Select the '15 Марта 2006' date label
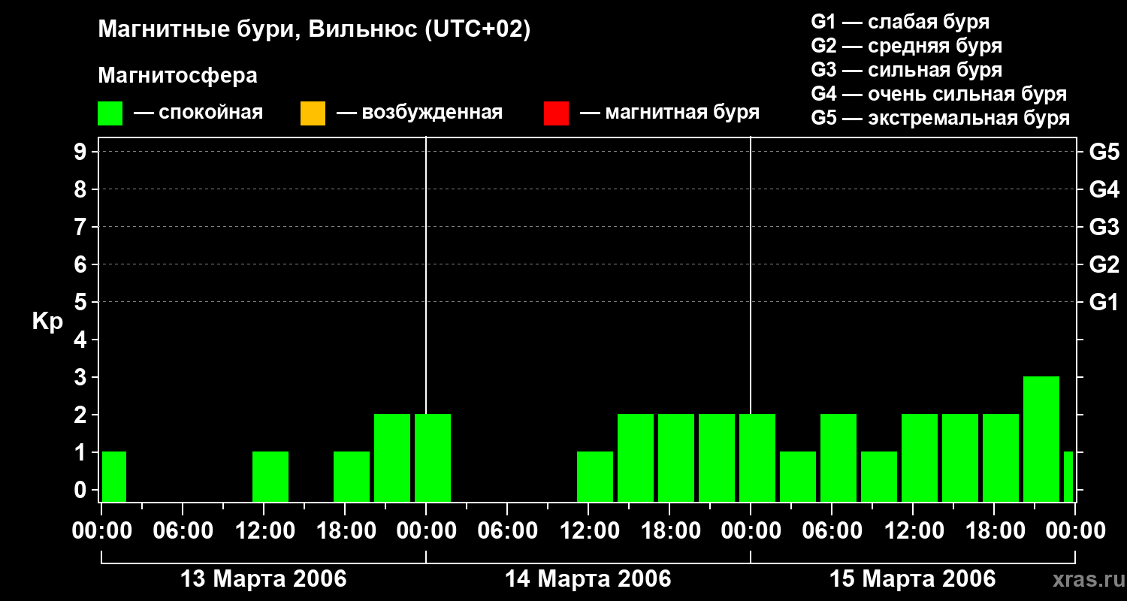The image size is (1127, 601). [x=913, y=579]
